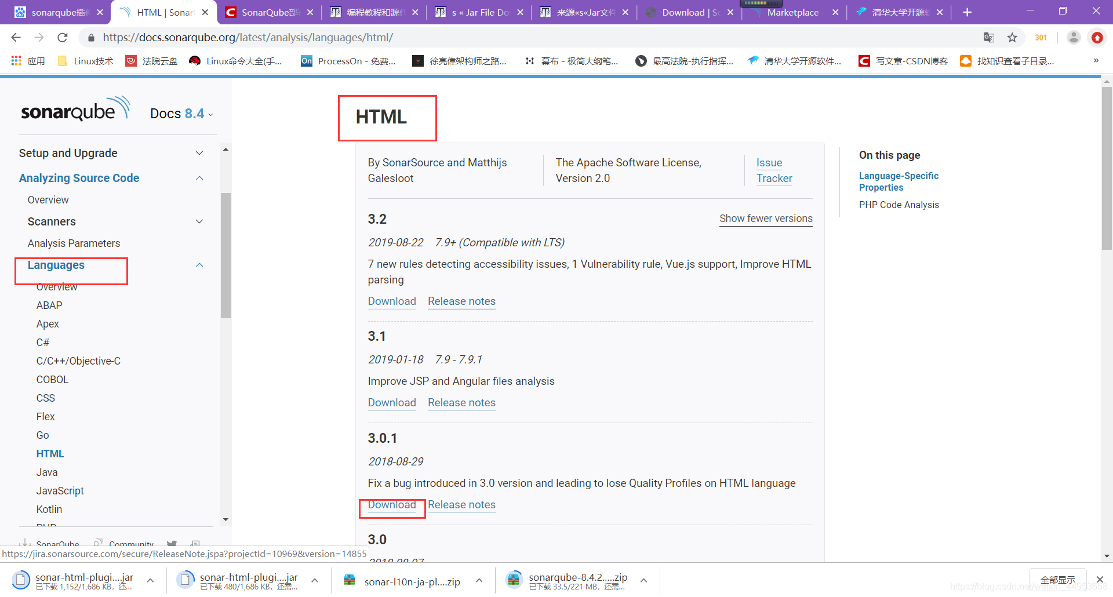1113x597 pixels.
Task: Open the Go language page
Action: [43, 435]
